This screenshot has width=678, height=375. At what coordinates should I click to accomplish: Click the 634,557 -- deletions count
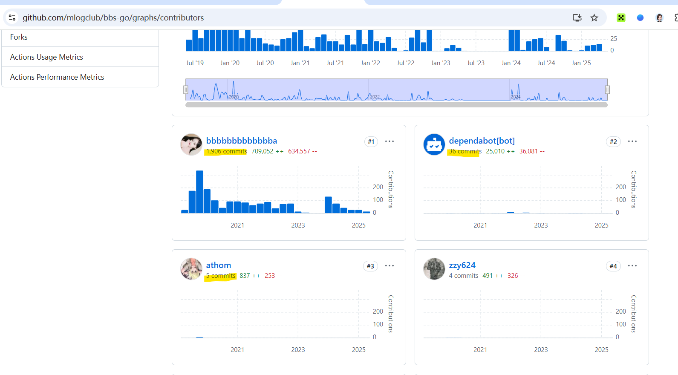tap(302, 151)
